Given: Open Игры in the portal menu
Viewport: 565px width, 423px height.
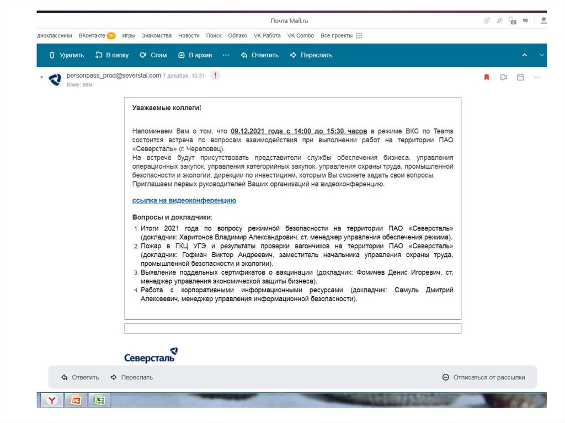Looking at the screenshot, I should click(x=128, y=36).
